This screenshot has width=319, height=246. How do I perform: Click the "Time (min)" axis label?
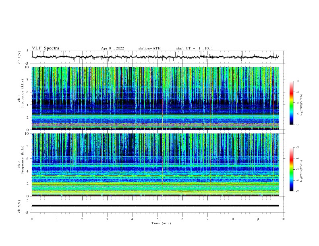[x=161, y=223]
